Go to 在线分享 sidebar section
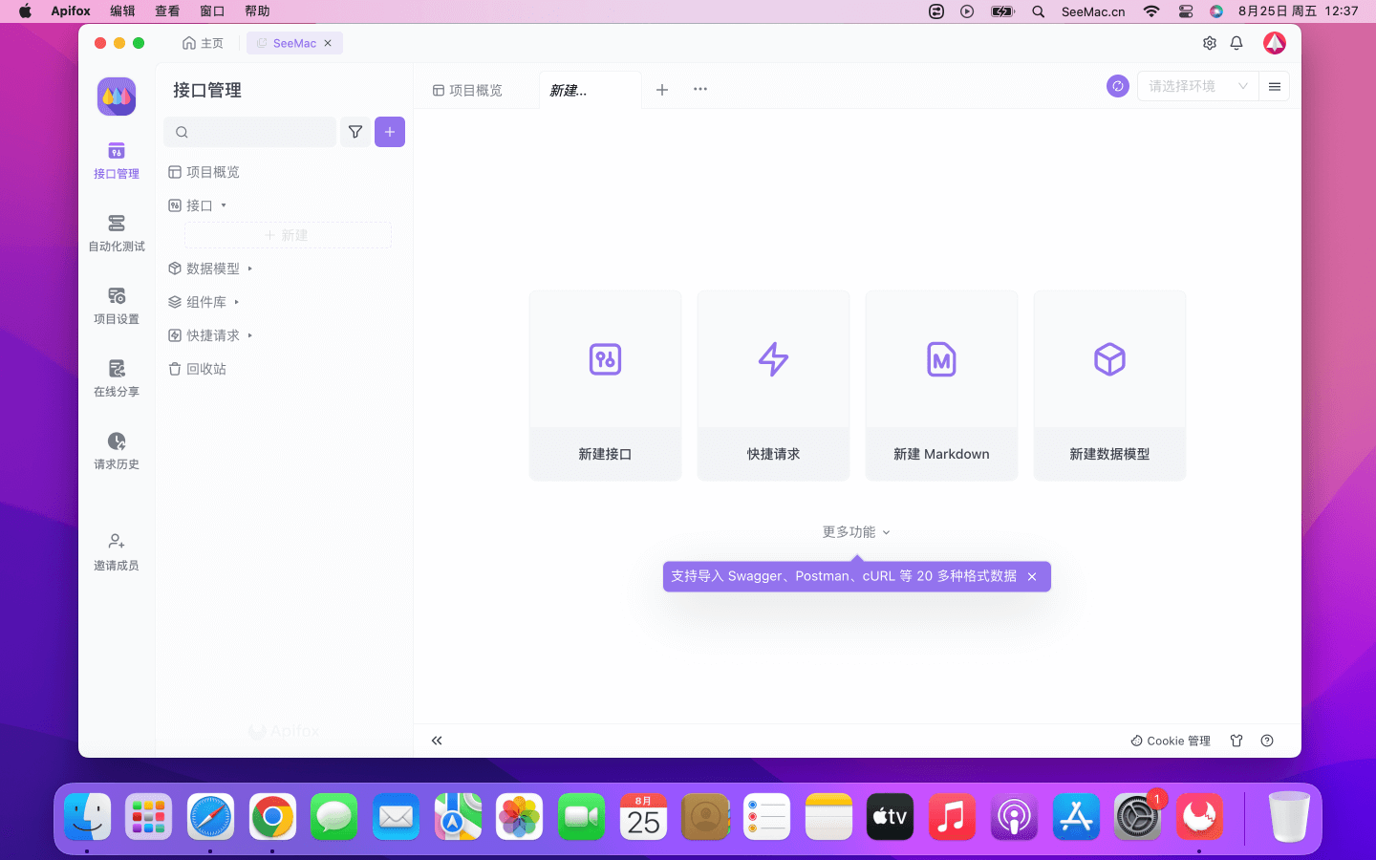This screenshot has width=1376, height=860. click(x=117, y=377)
